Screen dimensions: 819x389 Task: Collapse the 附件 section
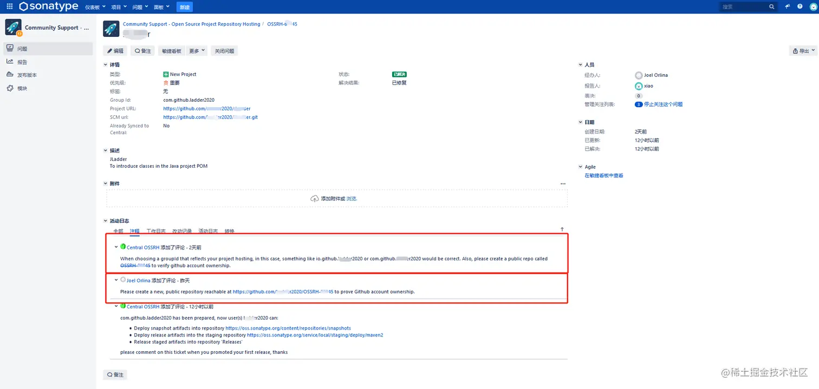coord(106,183)
